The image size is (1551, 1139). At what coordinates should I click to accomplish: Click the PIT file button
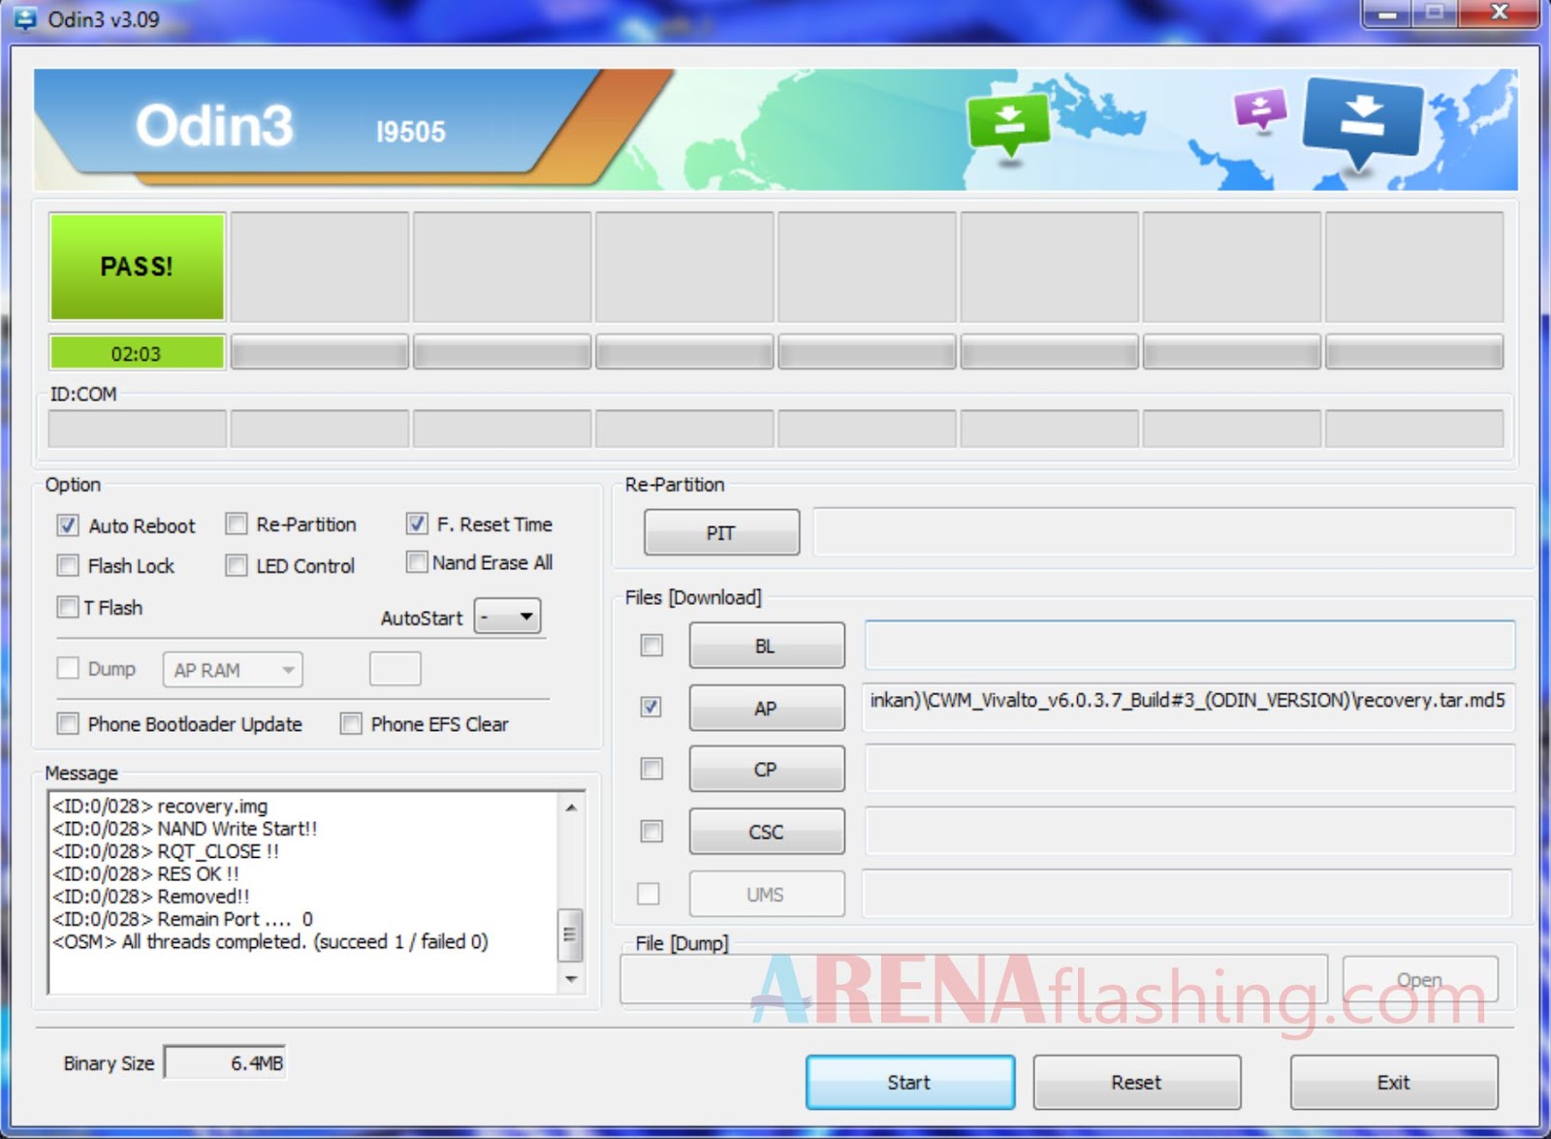(x=722, y=532)
